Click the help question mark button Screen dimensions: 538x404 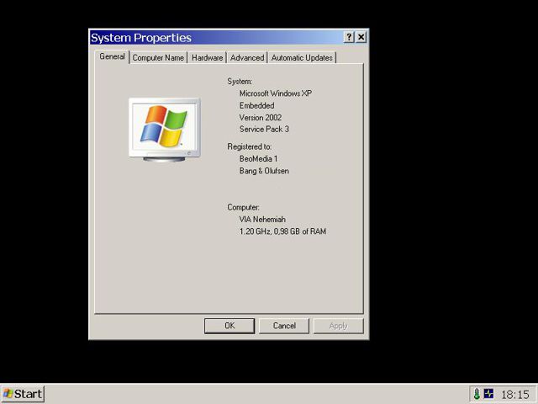pyautogui.click(x=349, y=37)
